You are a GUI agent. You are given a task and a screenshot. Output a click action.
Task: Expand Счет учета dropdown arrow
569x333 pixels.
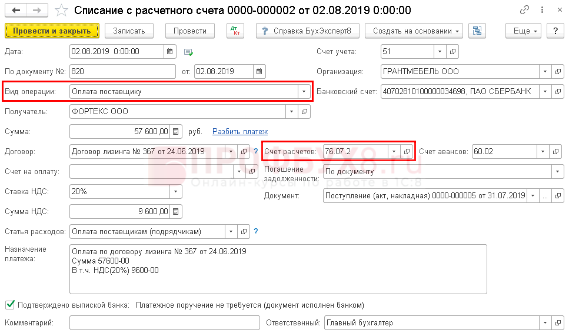440,52
